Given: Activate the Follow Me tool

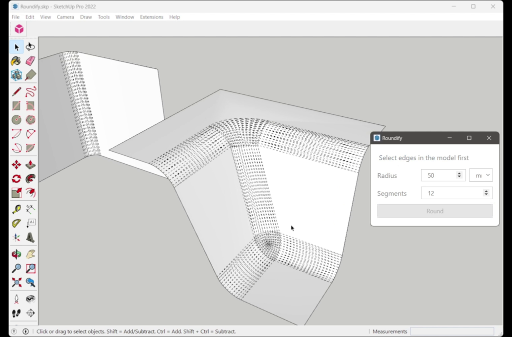Looking at the screenshot, I should [x=30, y=179].
